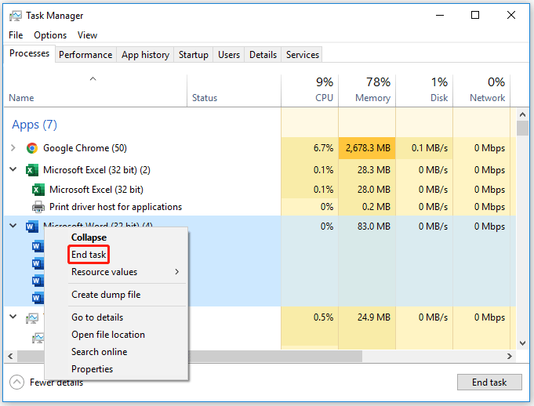The width and height of the screenshot is (534, 406).
Task: Switch to the Services tab
Action: (303, 55)
